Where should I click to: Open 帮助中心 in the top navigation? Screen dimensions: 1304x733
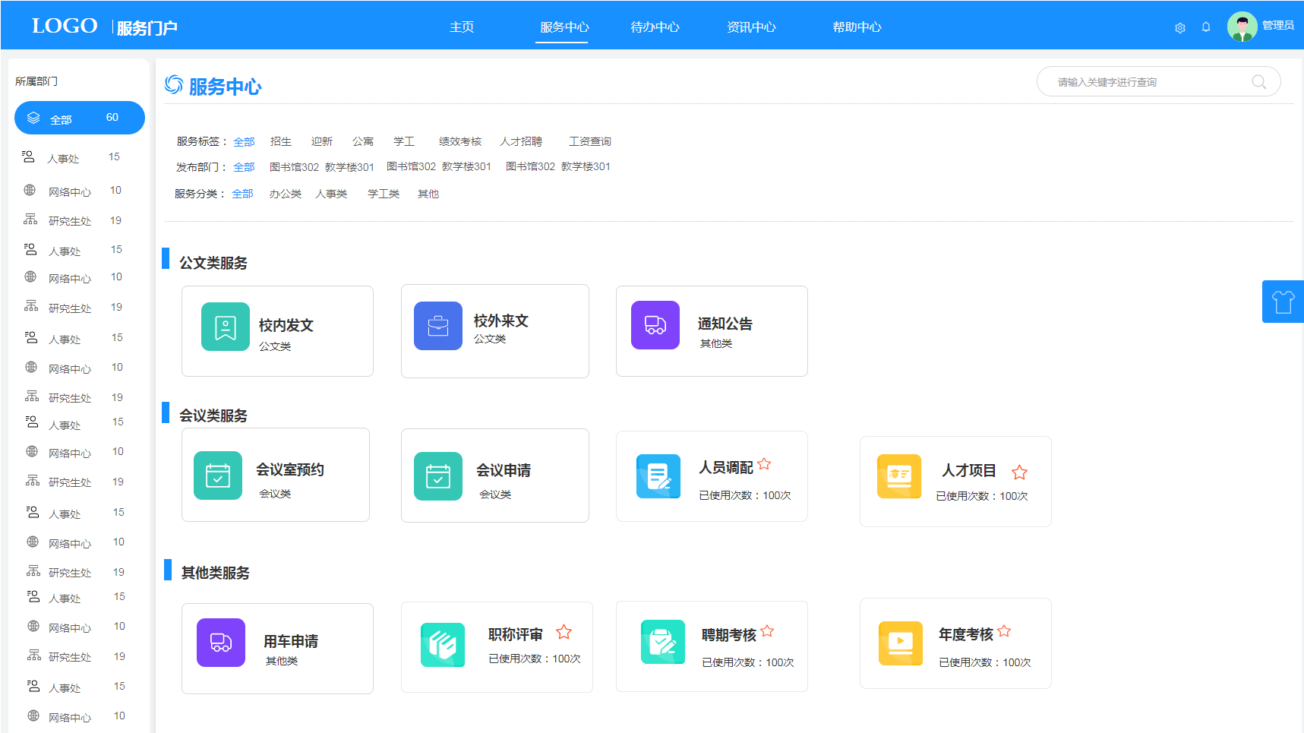click(x=857, y=27)
